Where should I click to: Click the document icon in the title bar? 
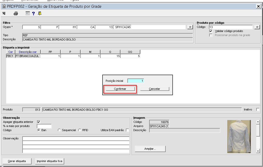tap(4, 6)
